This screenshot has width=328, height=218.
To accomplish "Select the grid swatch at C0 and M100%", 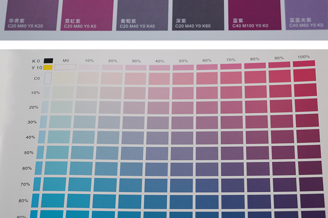I will point(305,75).
